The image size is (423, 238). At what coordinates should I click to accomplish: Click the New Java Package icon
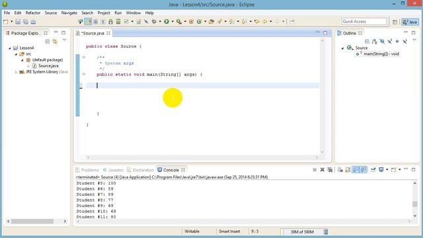coord(191,22)
